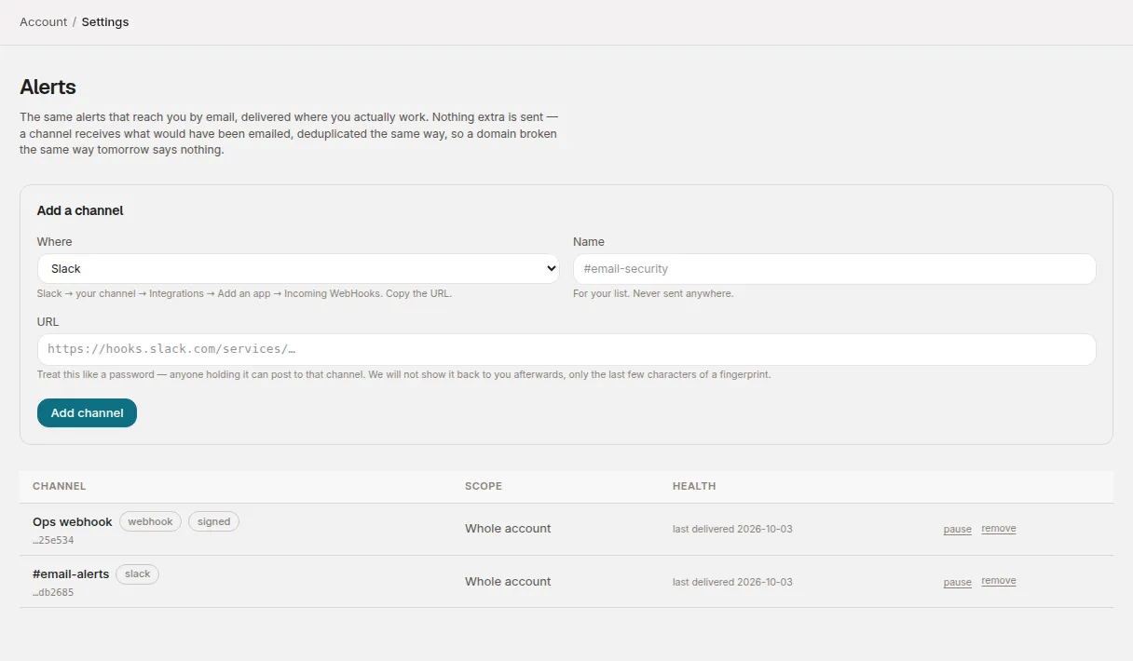Remove the Ops webhook channel
Viewport: 1133px width, 661px height.
[999, 529]
